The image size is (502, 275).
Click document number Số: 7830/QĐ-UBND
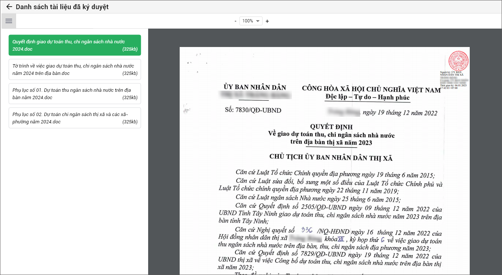(253, 110)
